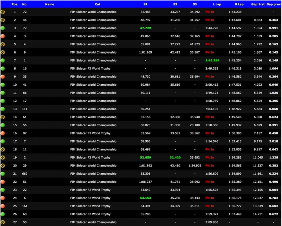The width and height of the screenshot is (282, 226).
Task: Click the green status dot for position 3
Action: point(3,28)
